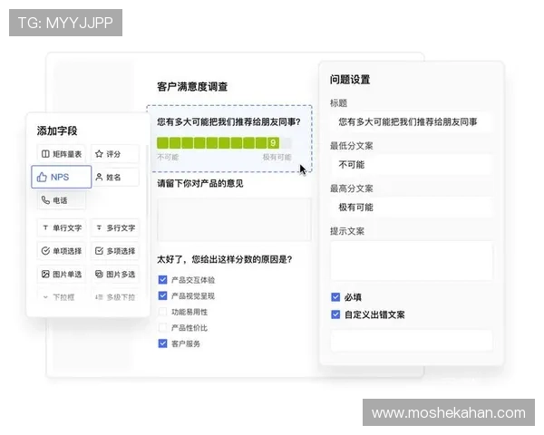544x435 pixels.
Task: Add the 下拉框 dropdown field
Action: [62, 297]
